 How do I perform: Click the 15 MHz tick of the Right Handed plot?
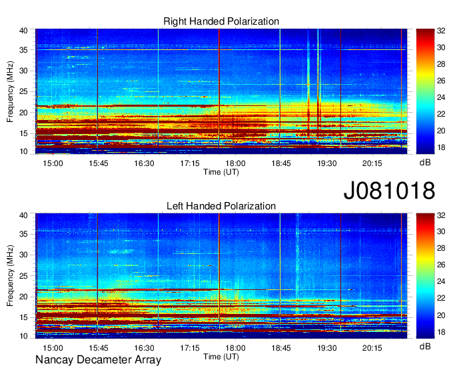point(23,133)
